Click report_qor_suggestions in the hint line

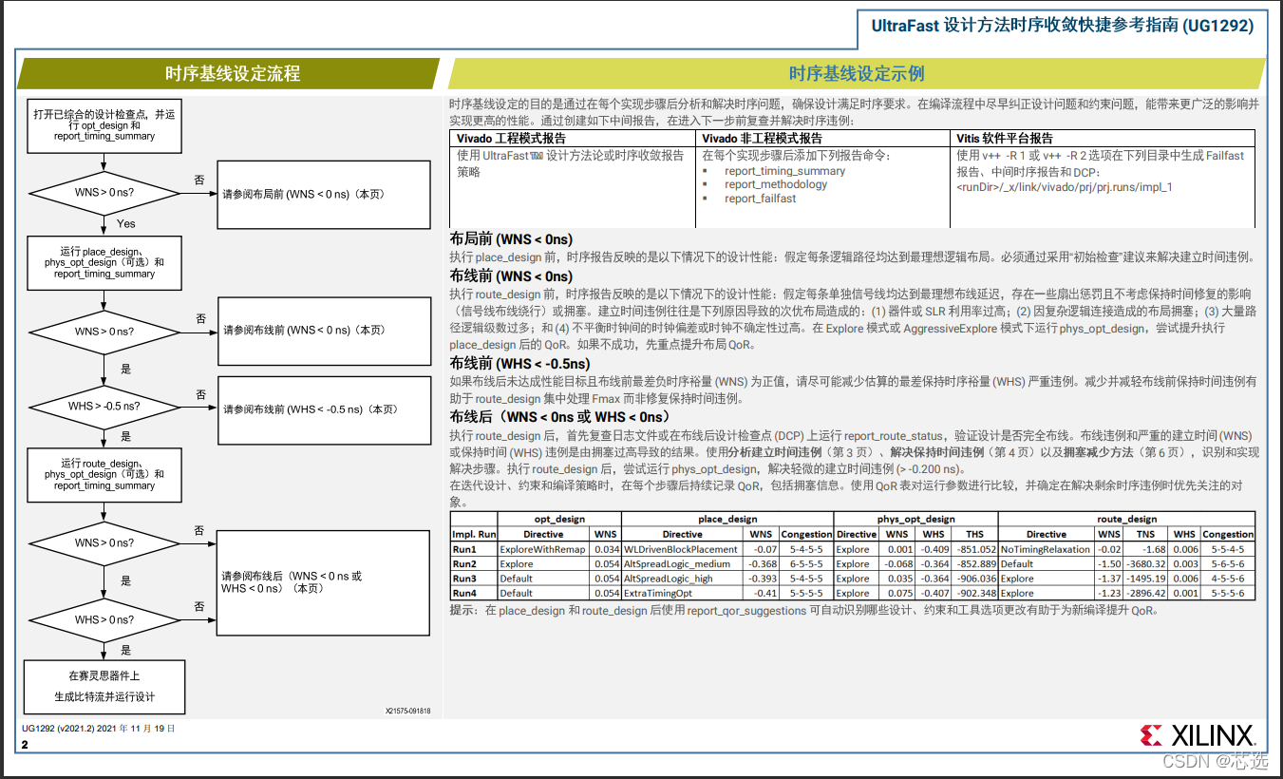click(747, 611)
